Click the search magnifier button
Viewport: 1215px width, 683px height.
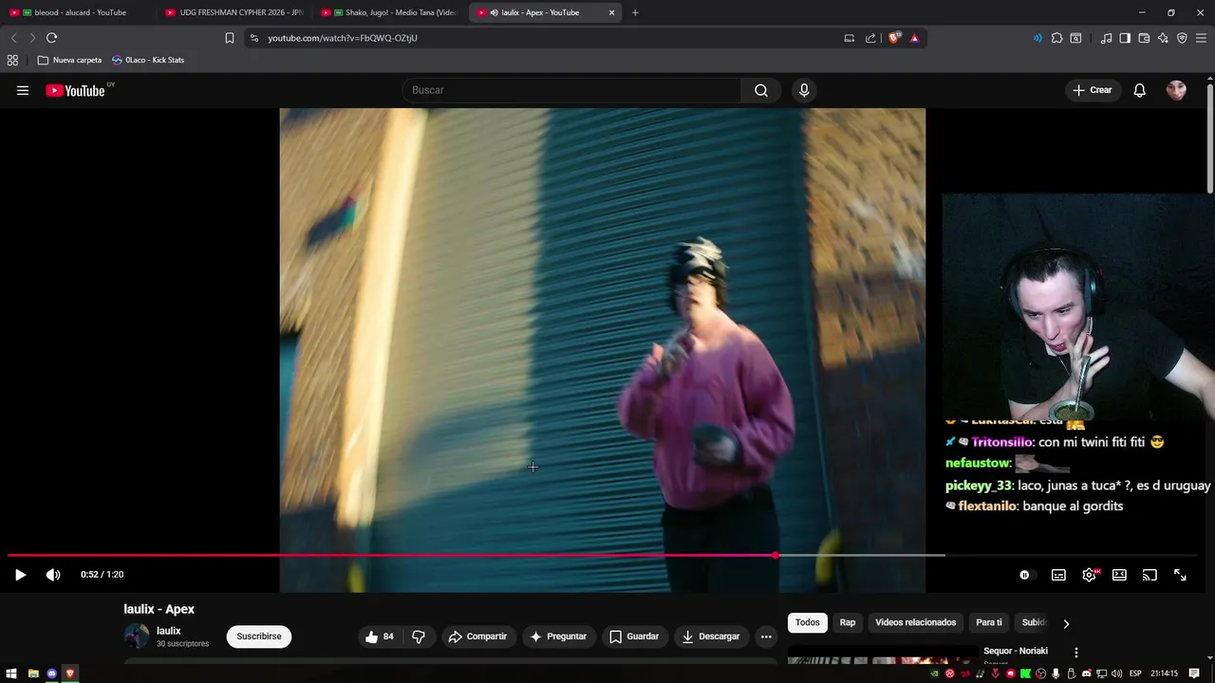[761, 90]
